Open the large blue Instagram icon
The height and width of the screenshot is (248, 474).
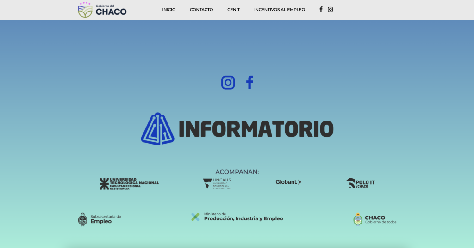(x=228, y=83)
